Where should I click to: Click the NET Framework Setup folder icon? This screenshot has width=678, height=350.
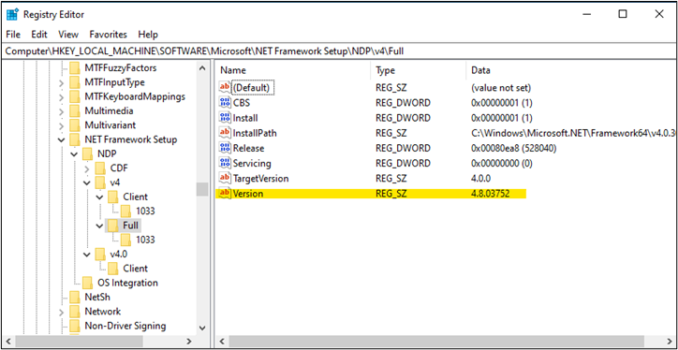75,139
